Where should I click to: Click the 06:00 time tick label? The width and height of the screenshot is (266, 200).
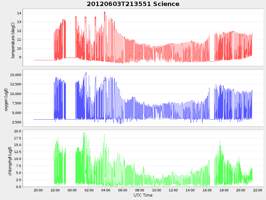tap(123, 190)
